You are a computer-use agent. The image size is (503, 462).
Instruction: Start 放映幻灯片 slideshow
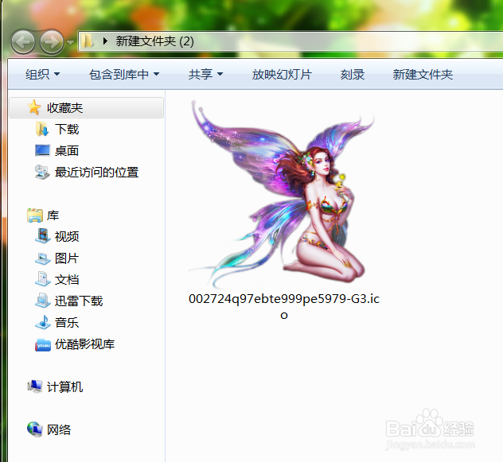tap(282, 75)
